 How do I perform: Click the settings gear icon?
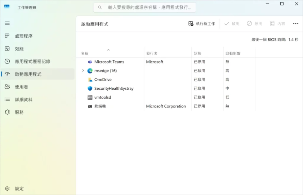7,189
